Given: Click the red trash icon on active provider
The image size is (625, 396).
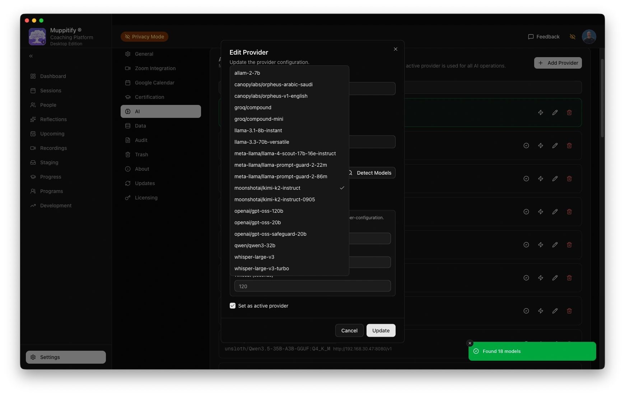Looking at the screenshot, I should tap(569, 112).
